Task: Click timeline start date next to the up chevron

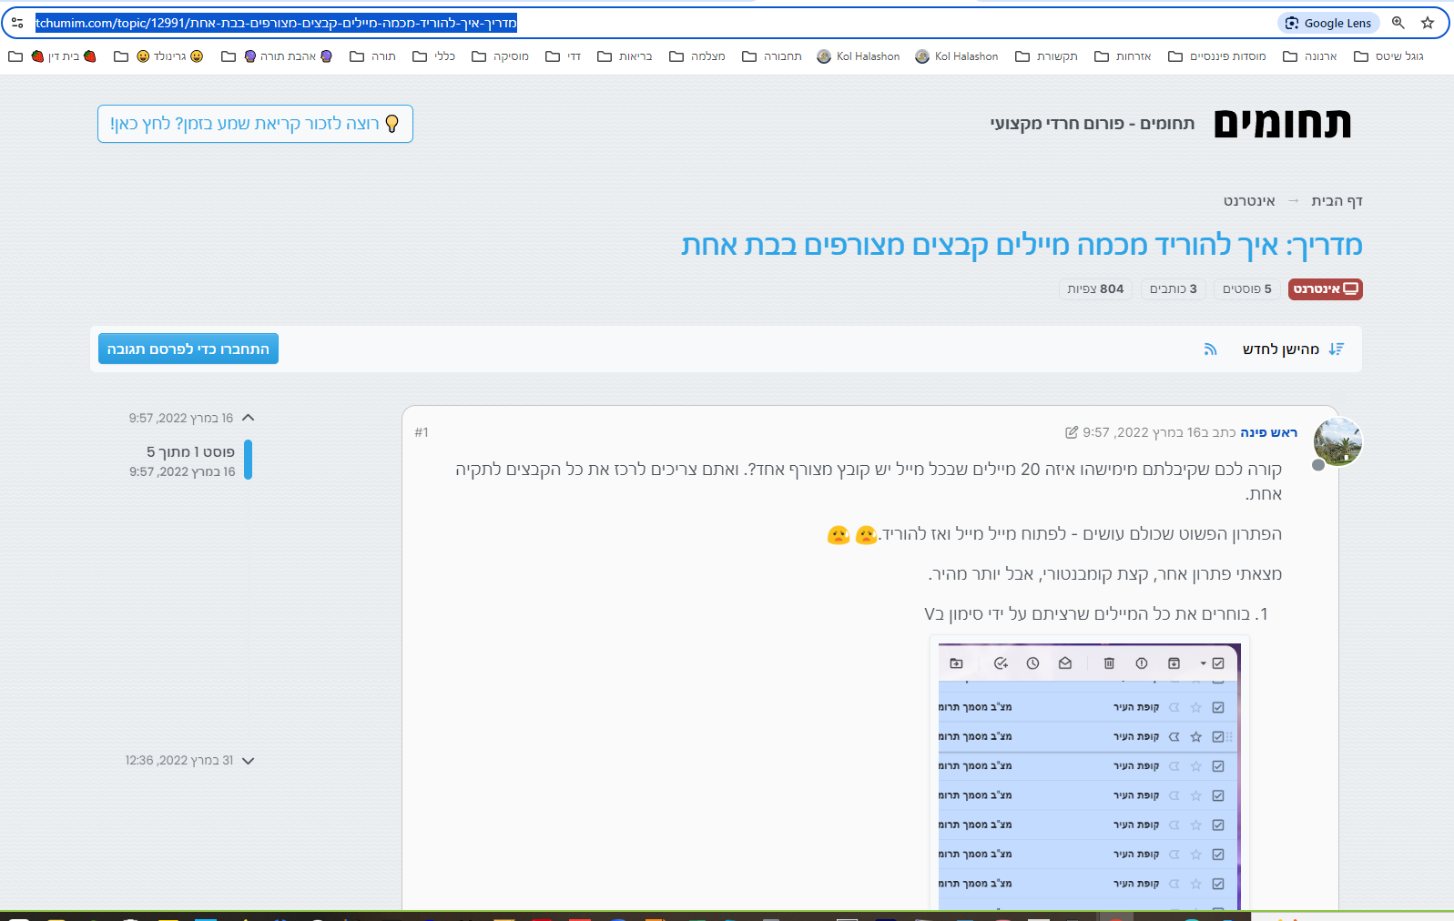Action: click(x=181, y=418)
